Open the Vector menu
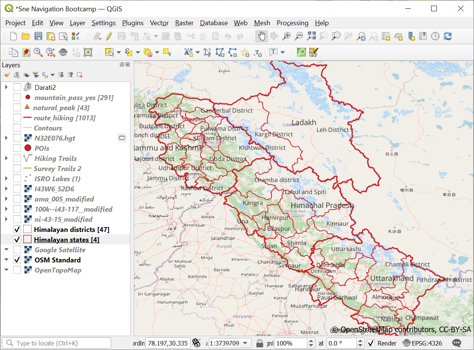474x350 pixels. (x=159, y=23)
